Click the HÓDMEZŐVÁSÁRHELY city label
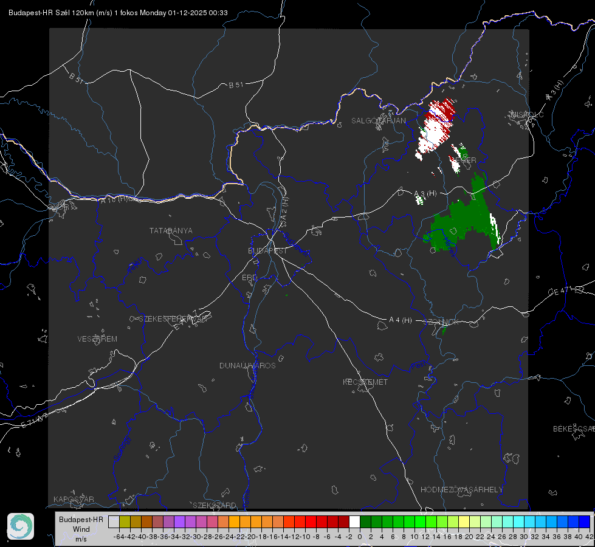The width and height of the screenshot is (595, 547). coord(461,490)
